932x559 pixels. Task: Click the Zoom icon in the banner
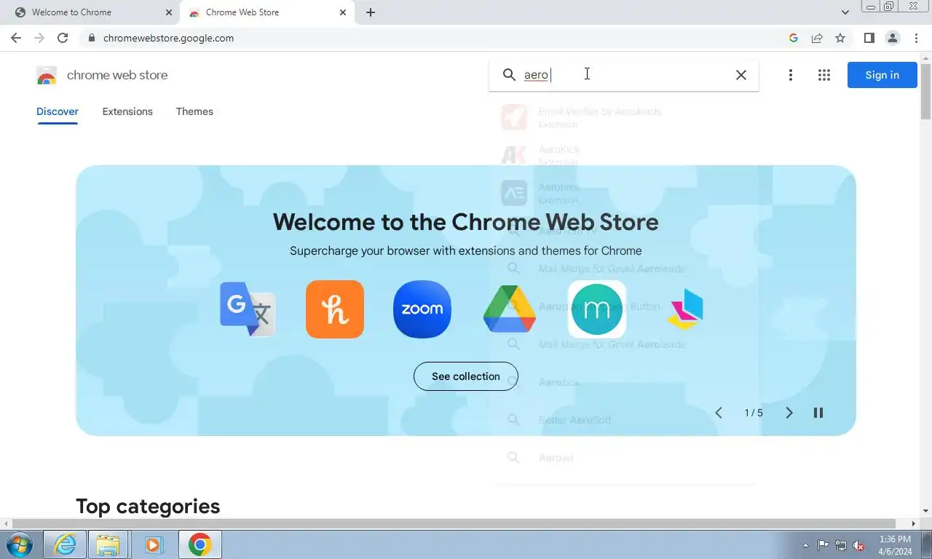click(x=422, y=309)
